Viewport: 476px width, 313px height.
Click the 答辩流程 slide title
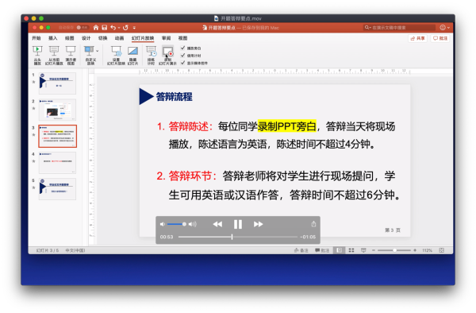174,97
